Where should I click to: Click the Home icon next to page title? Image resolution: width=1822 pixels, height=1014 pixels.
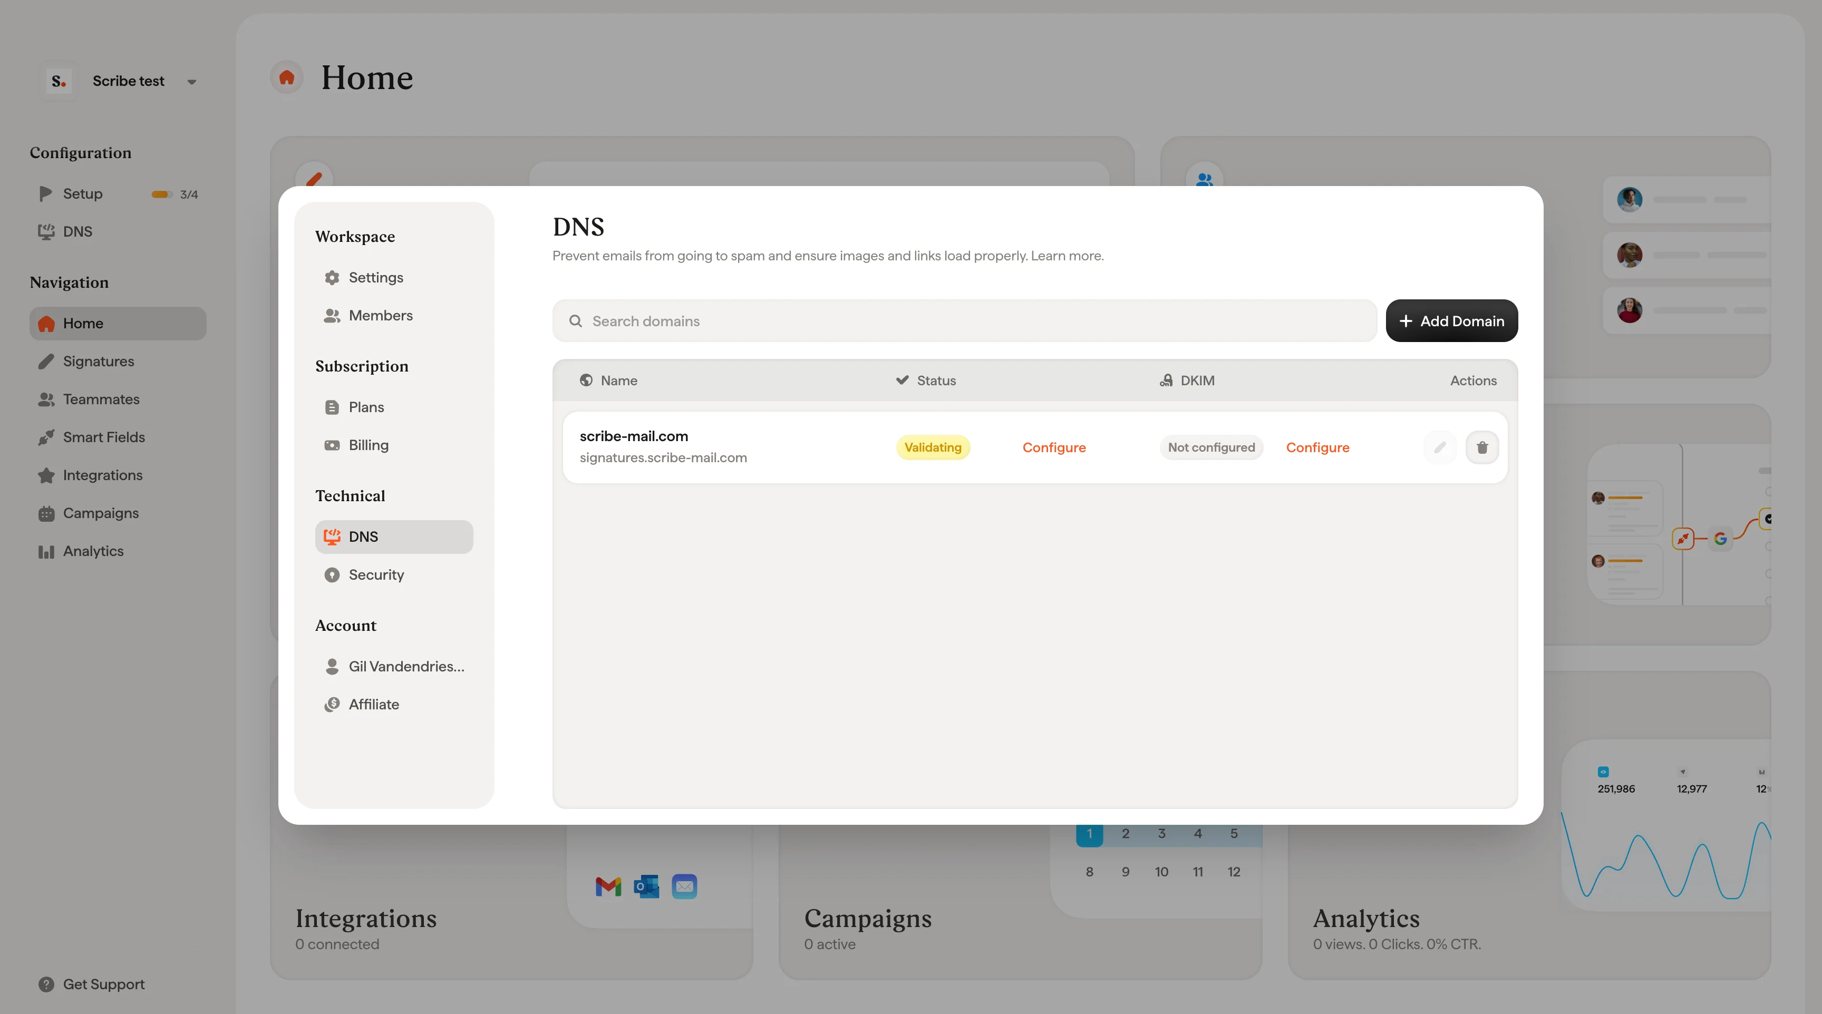point(286,77)
